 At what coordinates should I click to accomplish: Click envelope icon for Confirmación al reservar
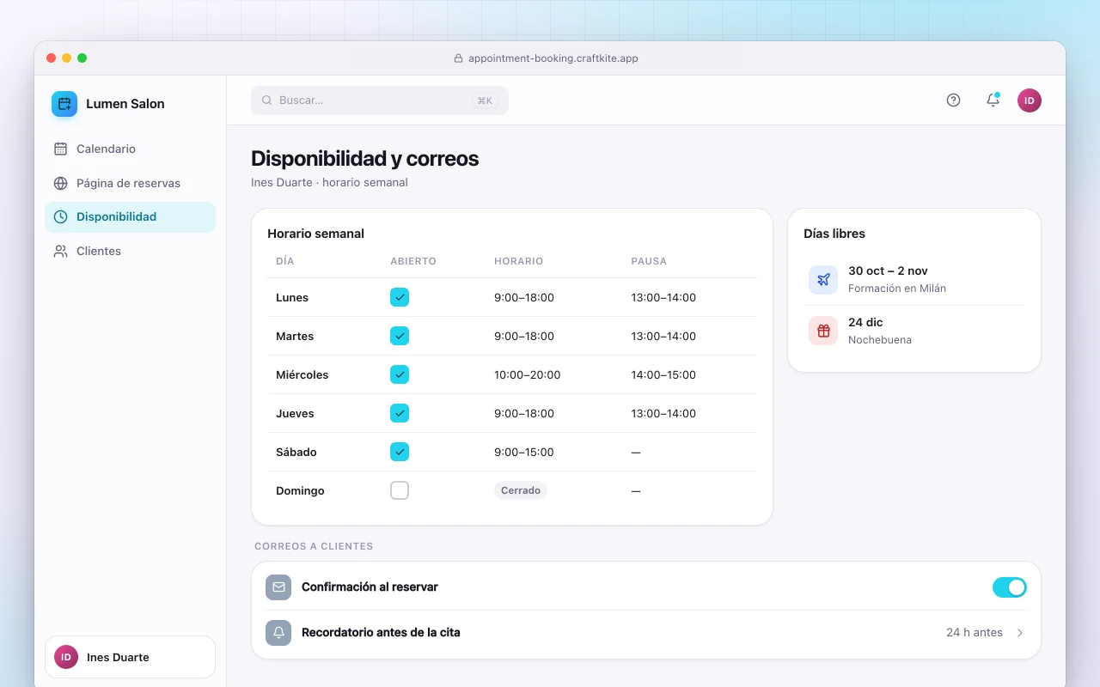278,587
